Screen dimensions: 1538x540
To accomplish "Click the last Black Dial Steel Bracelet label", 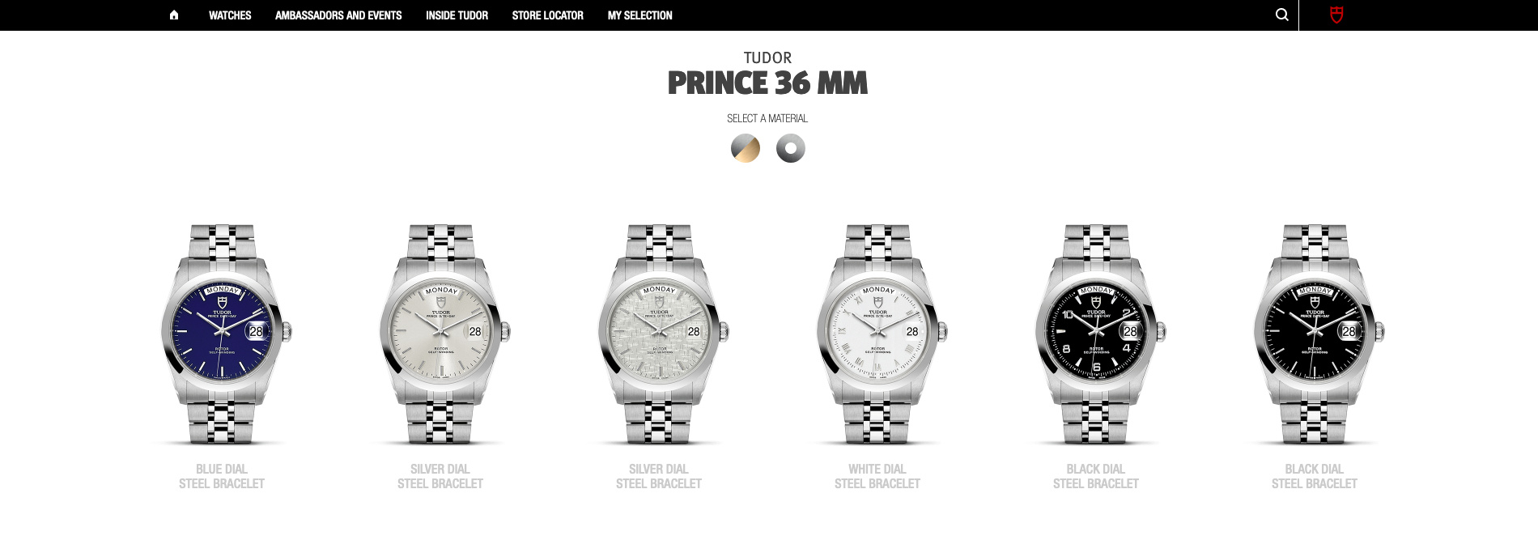I will [1315, 476].
